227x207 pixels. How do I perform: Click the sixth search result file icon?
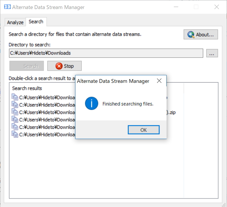[15, 134]
